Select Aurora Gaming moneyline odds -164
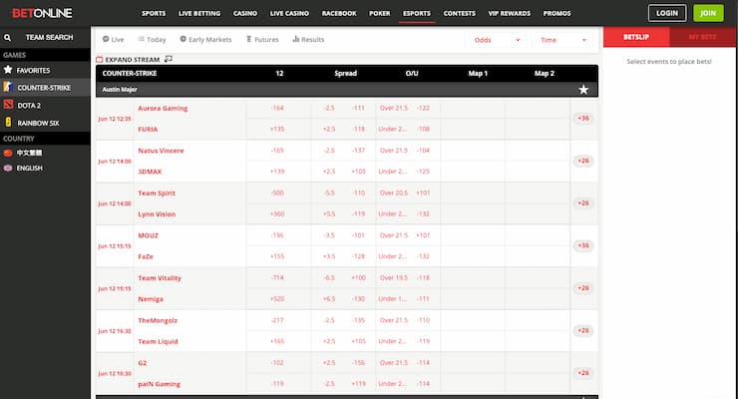The width and height of the screenshot is (738, 399). (x=278, y=108)
